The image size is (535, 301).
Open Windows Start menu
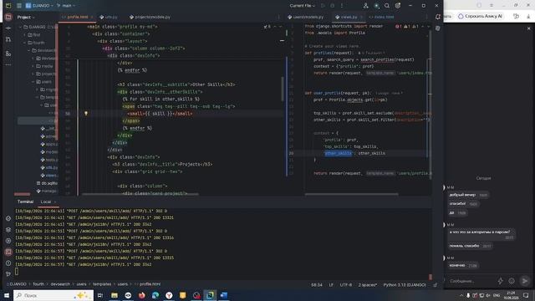pos(6,295)
